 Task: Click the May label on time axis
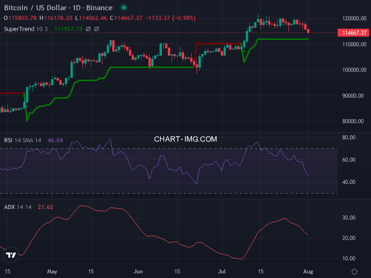(x=52, y=272)
